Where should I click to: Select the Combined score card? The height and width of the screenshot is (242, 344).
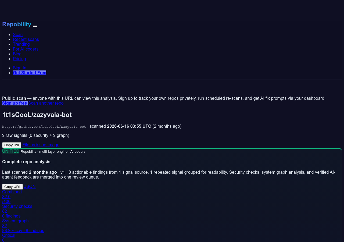pos(12,197)
